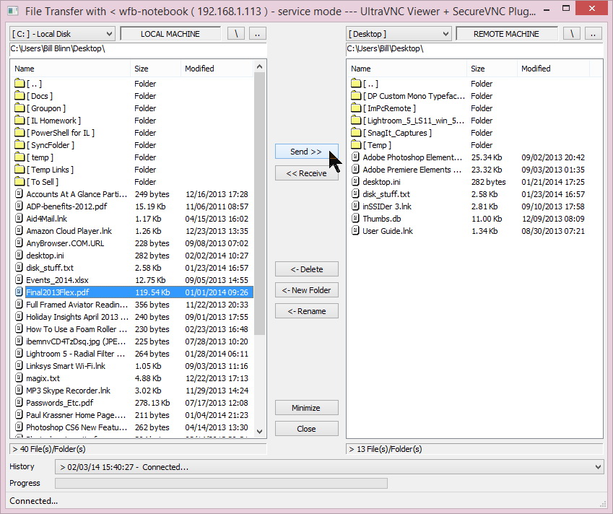The image size is (613, 514).
Task: Click the IL Homework folder icon
Action: click(x=19, y=120)
